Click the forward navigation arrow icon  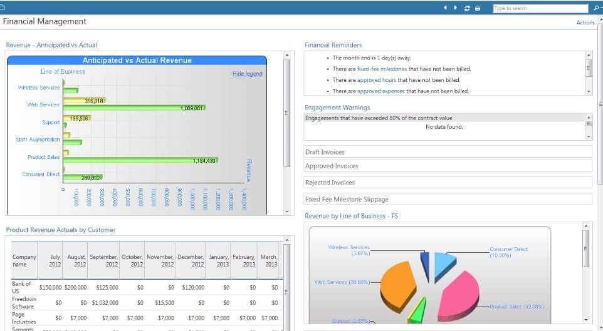click(x=455, y=8)
